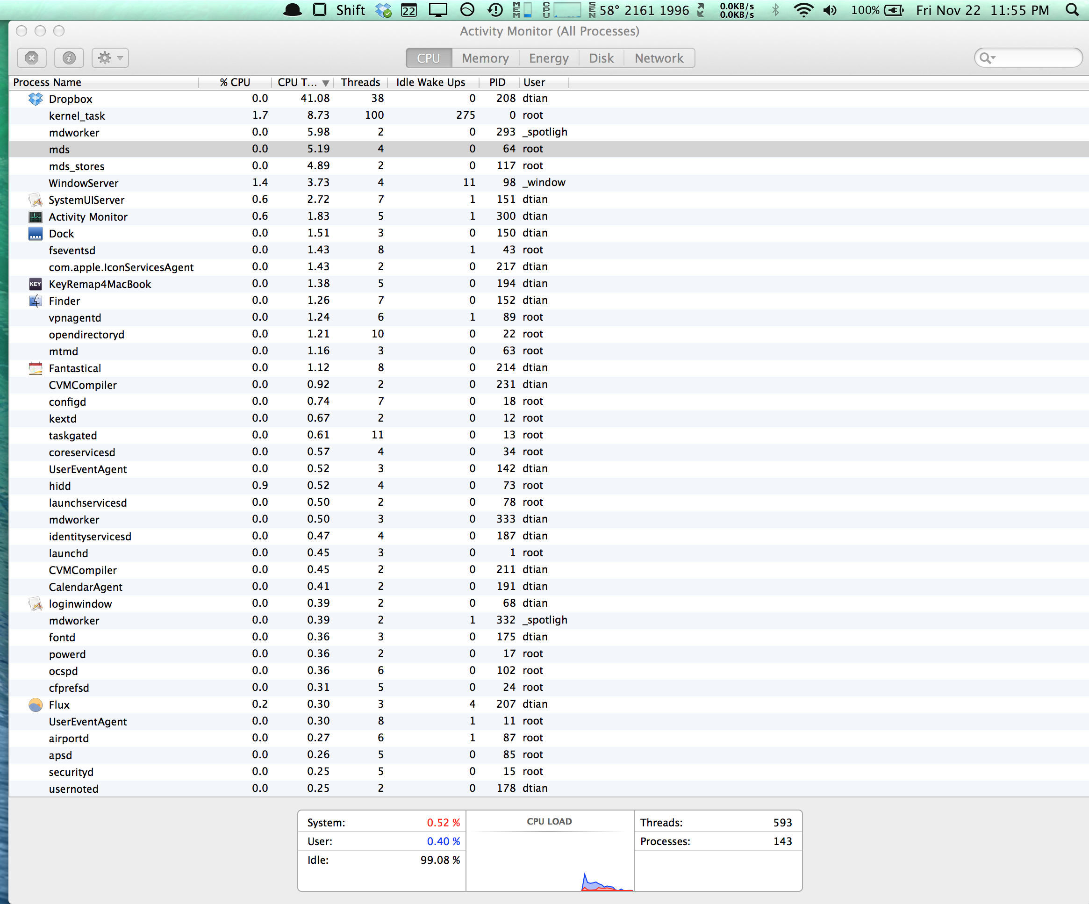This screenshot has height=904, width=1089.
Task: Open the Disk tab
Action: pos(601,58)
